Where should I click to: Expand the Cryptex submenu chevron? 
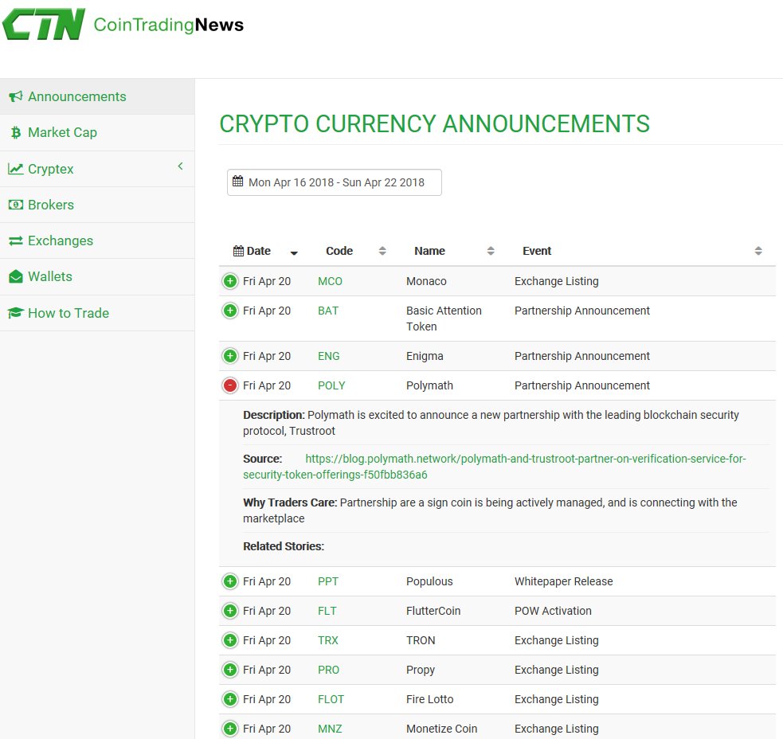click(x=180, y=166)
